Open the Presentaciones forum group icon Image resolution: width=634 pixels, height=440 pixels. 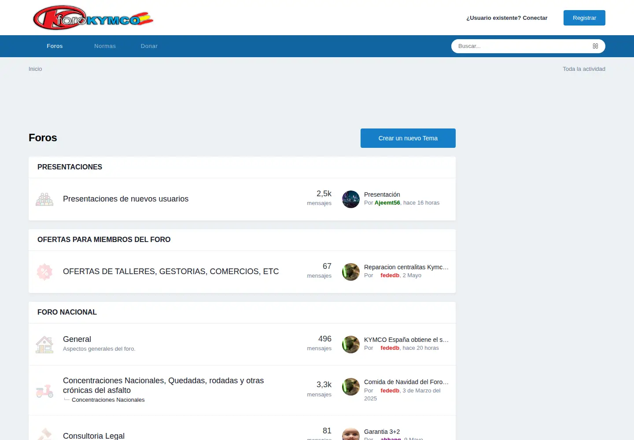point(44,199)
